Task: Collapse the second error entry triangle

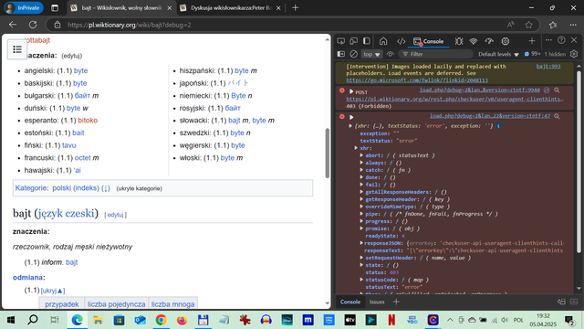Action: coord(350,117)
